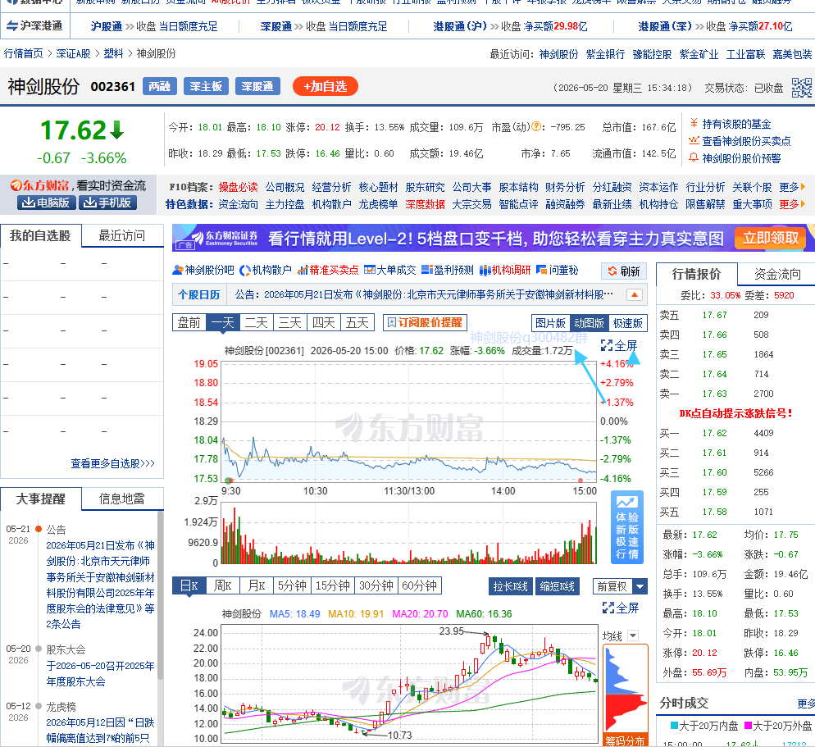Open F10 更多 arrow link

[792, 187]
